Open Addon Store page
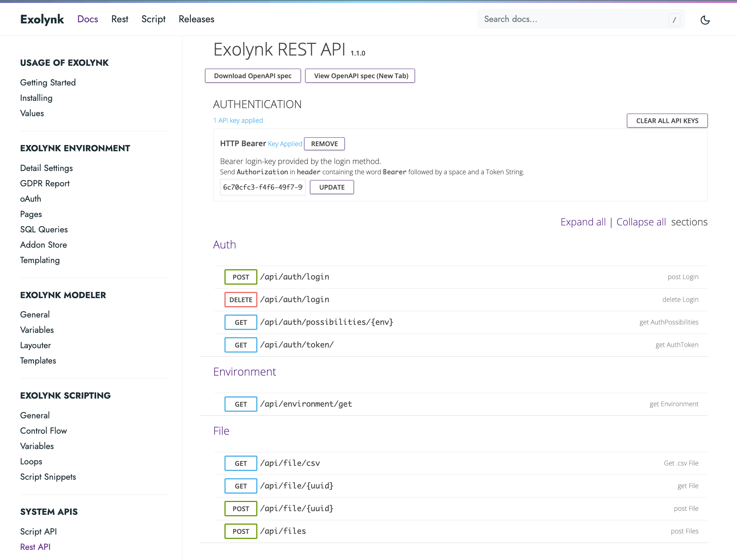This screenshot has height=559, width=737. point(44,245)
